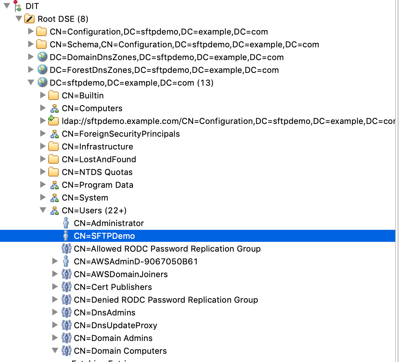Viewport: 399px width, 362px height.
Task: Click the CN=Administrator user icon
Action: (66, 223)
